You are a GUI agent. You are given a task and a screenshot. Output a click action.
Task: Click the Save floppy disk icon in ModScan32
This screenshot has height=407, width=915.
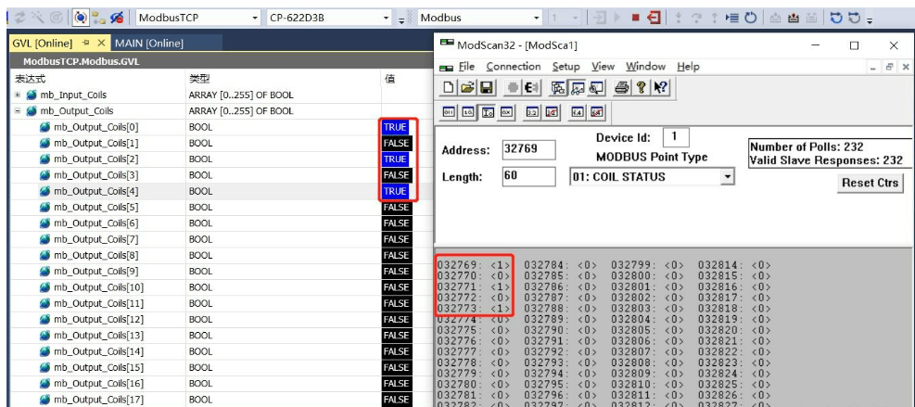click(486, 87)
